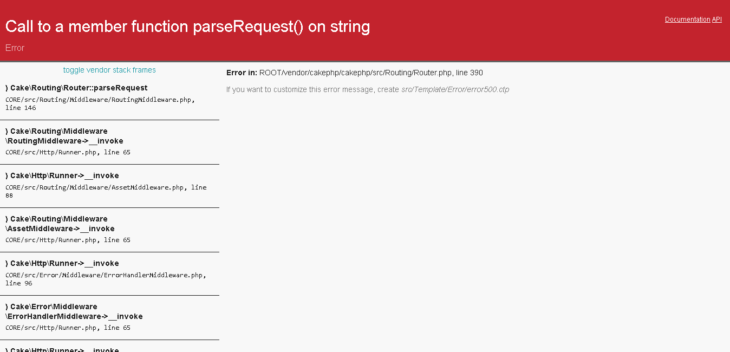Click the "Error" subtitle below the heading
The width and height of the screenshot is (730, 352).
point(15,48)
